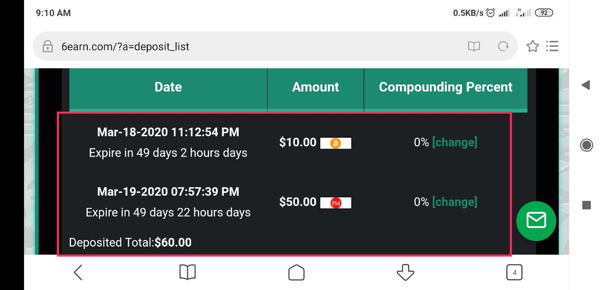Open bookmarks book icon in bottom bar
The width and height of the screenshot is (604, 290).
pyautogui.click(x=187, y=272)
